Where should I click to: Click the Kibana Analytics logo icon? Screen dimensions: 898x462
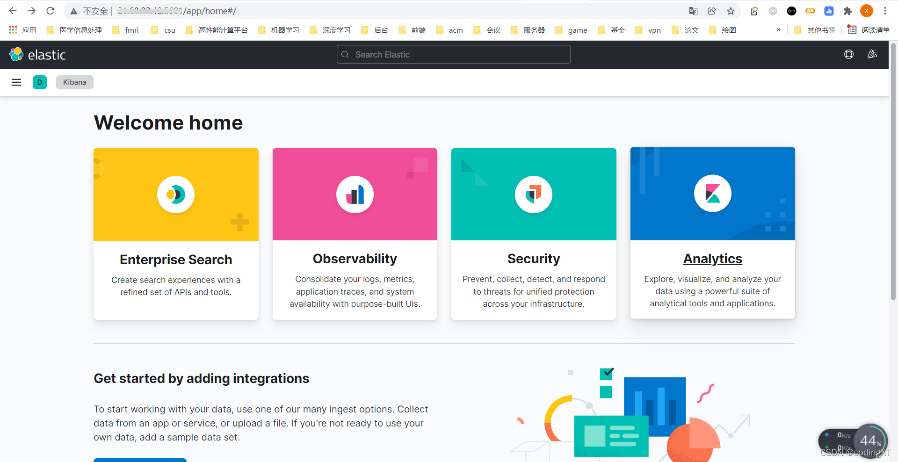coord(713,193)
